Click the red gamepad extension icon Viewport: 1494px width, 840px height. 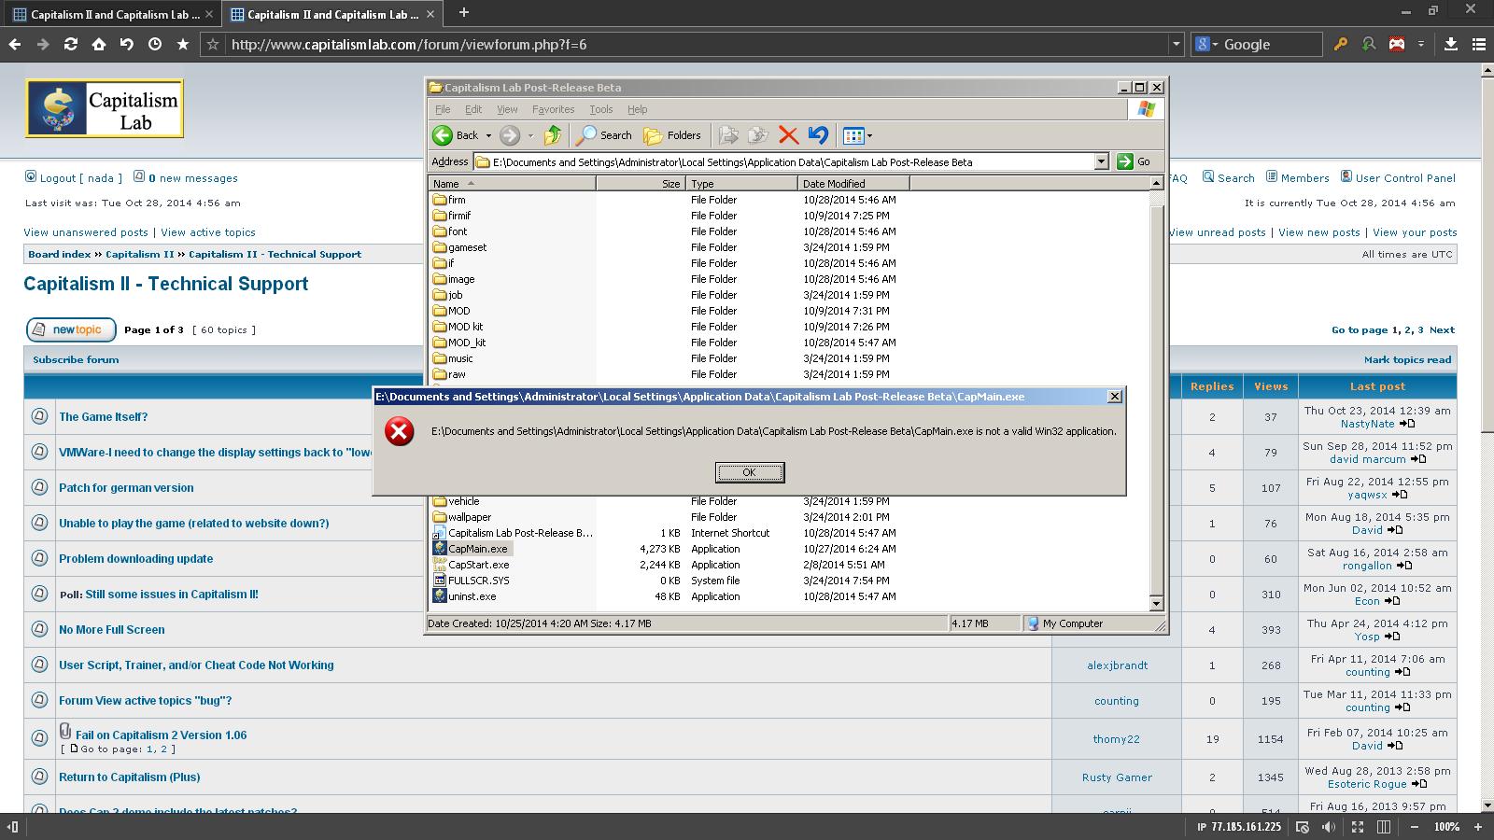pyautogui.click(x=1397, y=44)
